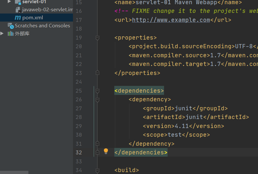The width and height of the screenshot is (258, 174).
Task: Click the opening build tag
Action: click(x=127, y=170)
